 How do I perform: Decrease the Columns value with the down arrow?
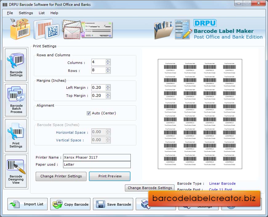click(108, 64)
